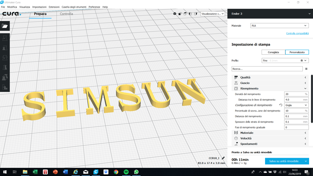Viewport: 313px width, 176px height.
Task: Click the Percentuale di sovrapposizione value field
Action: tap(296, 111)
